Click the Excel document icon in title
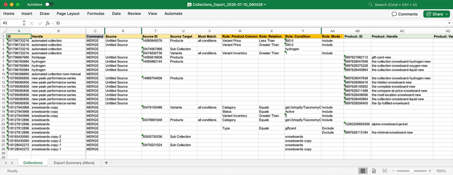The image size is (453, 175). coord(189,4)
